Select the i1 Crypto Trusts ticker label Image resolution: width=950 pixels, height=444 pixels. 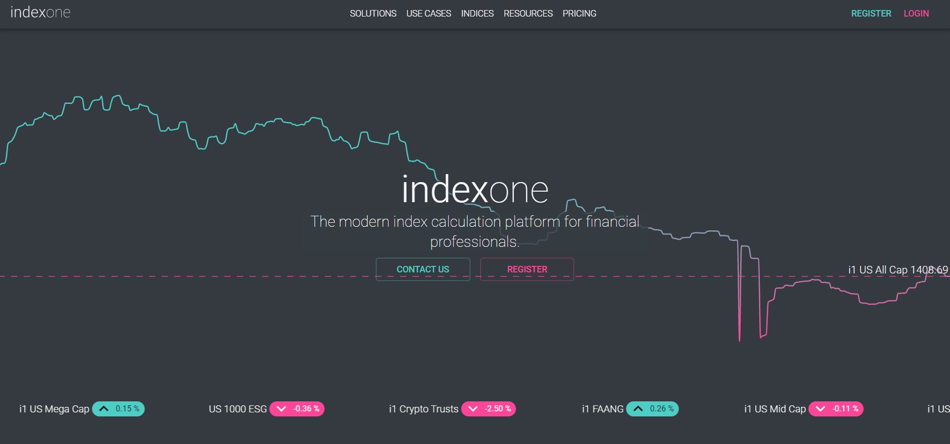(424, 409)
